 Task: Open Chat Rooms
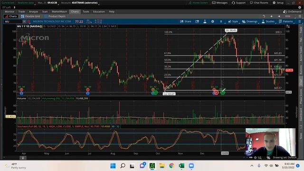coord(259,3)
